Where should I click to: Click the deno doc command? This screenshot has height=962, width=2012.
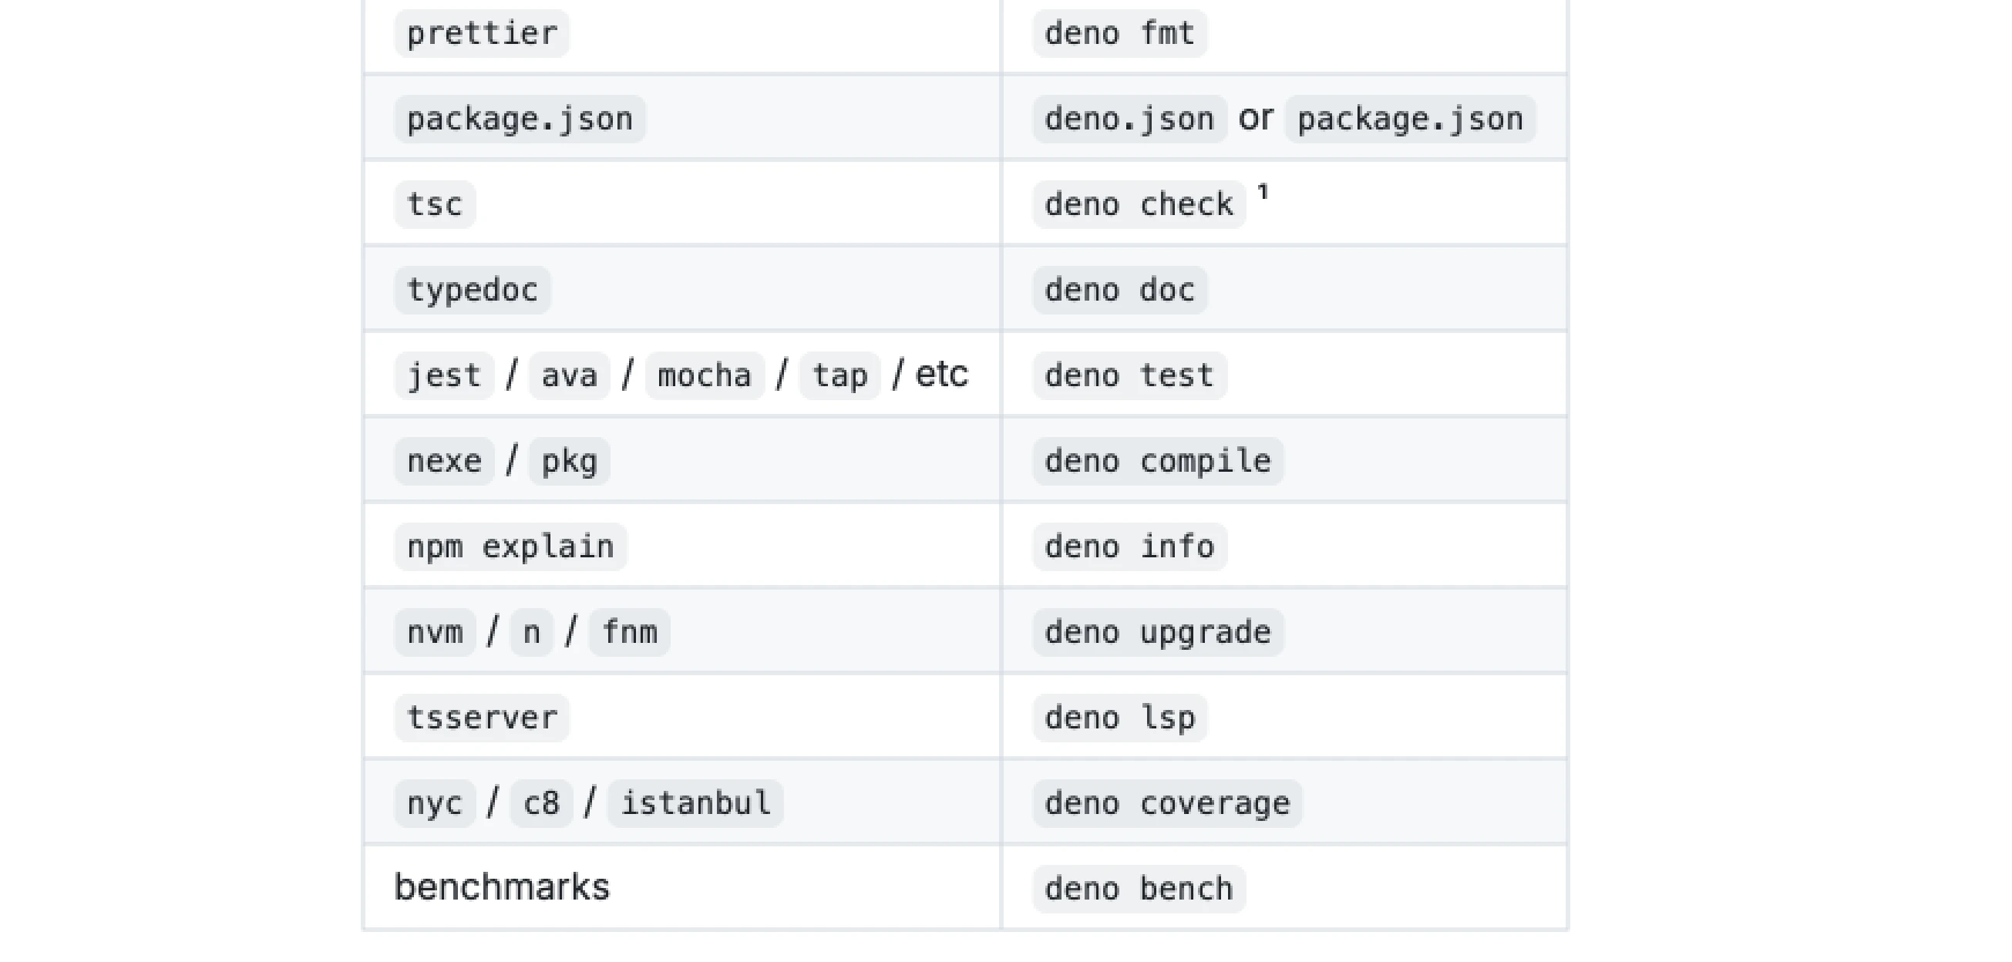[x=1119, y=291]
